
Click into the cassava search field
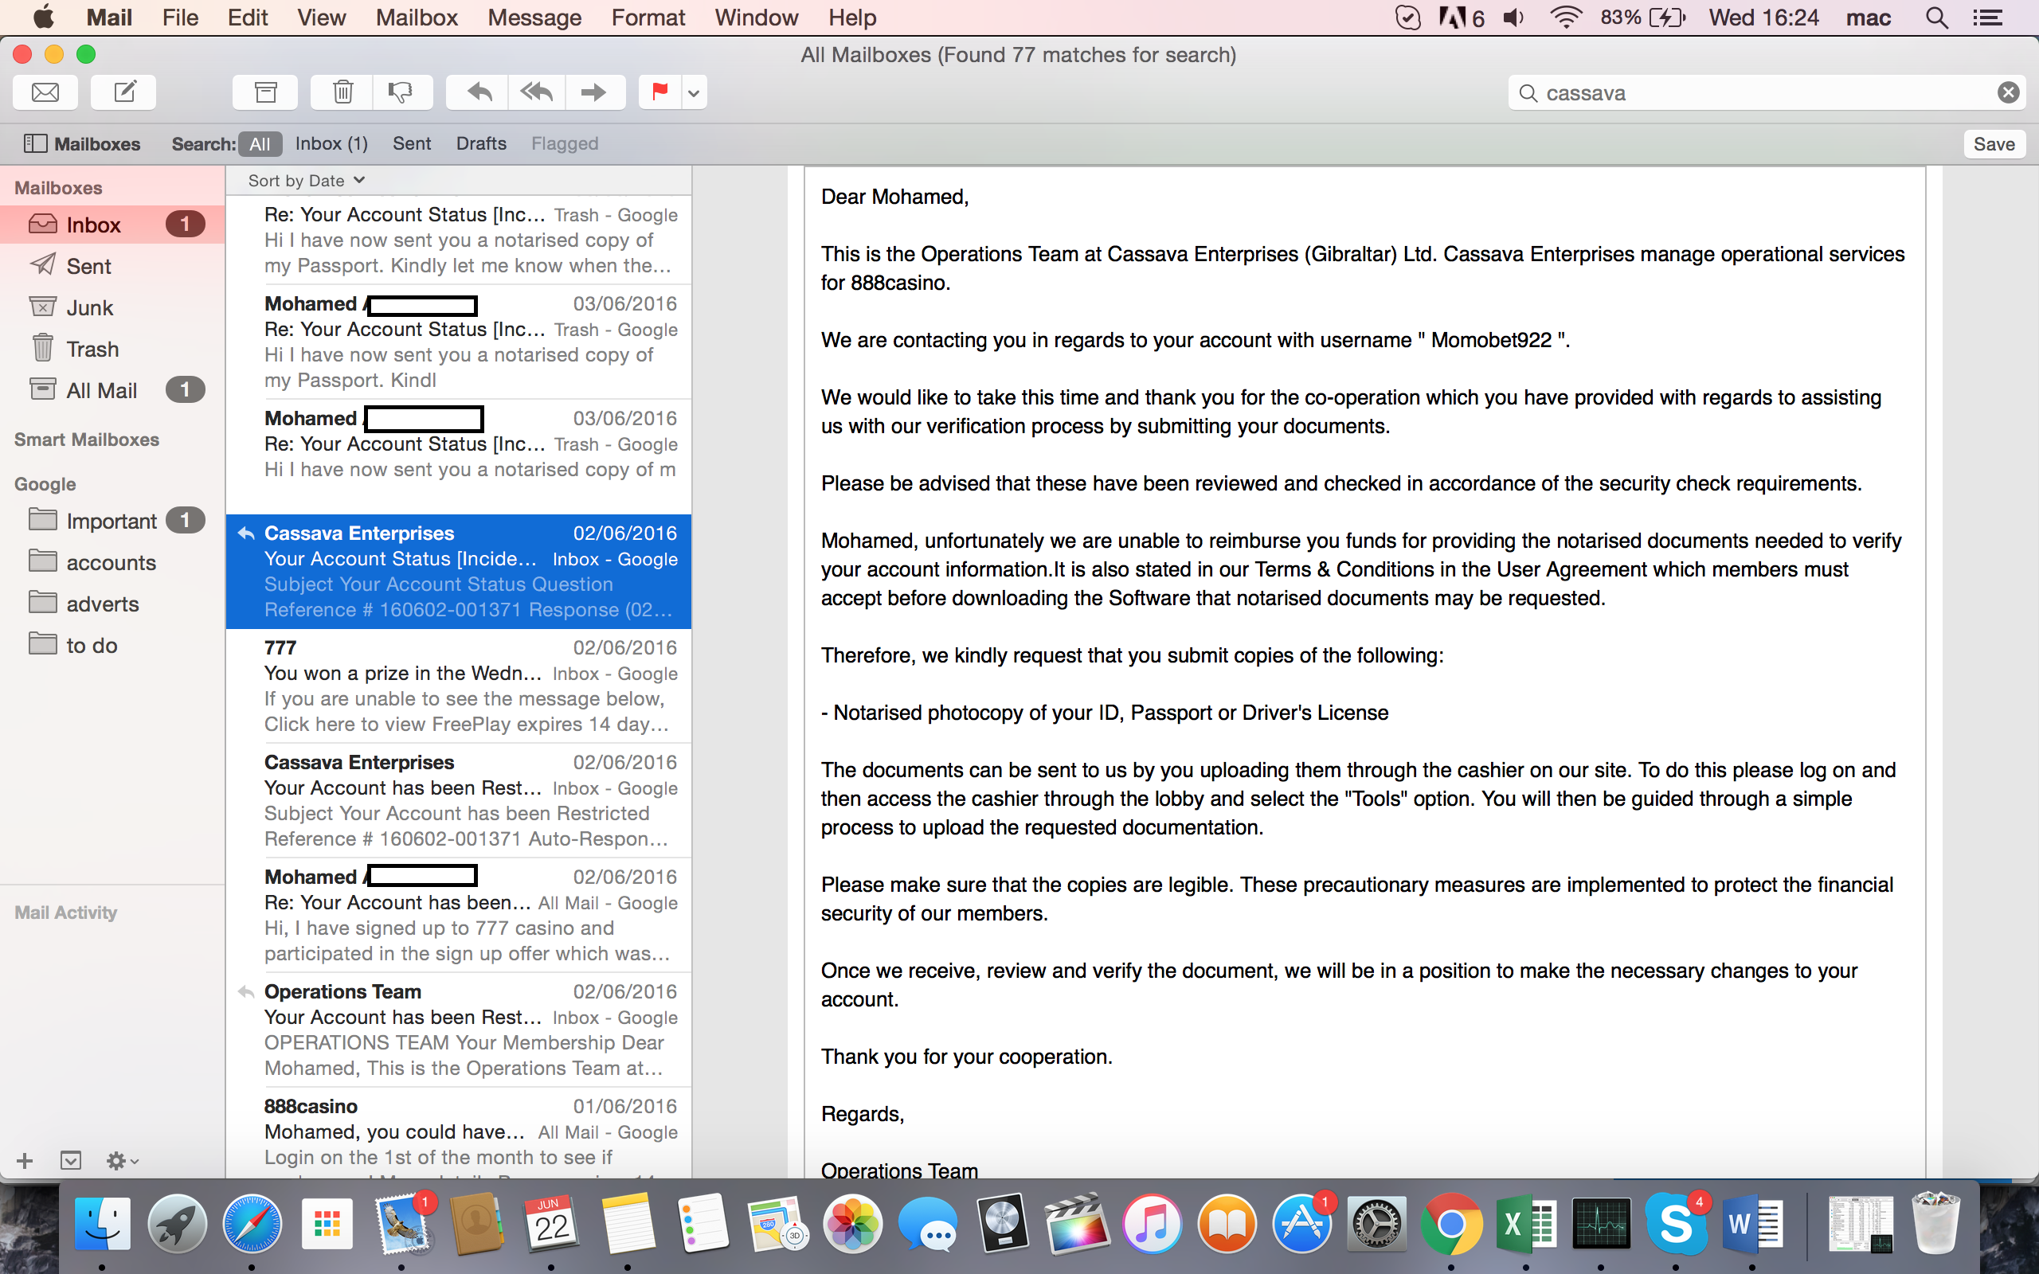point(1765,92)
